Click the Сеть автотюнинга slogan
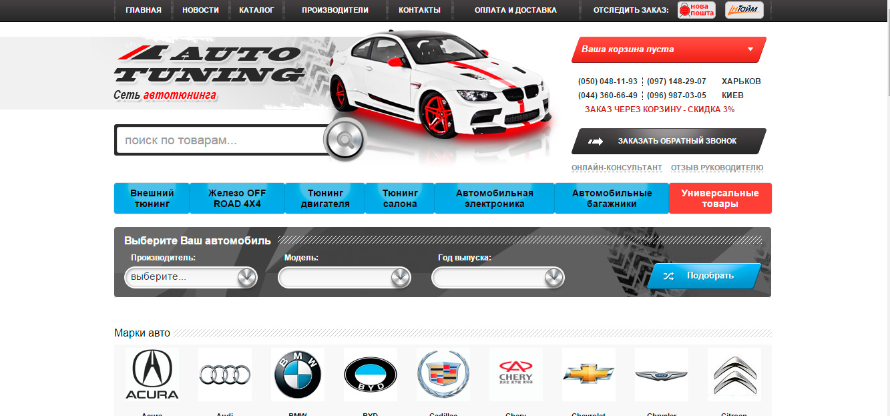This screenshot has width=890, height=416. tap(165, 95)
